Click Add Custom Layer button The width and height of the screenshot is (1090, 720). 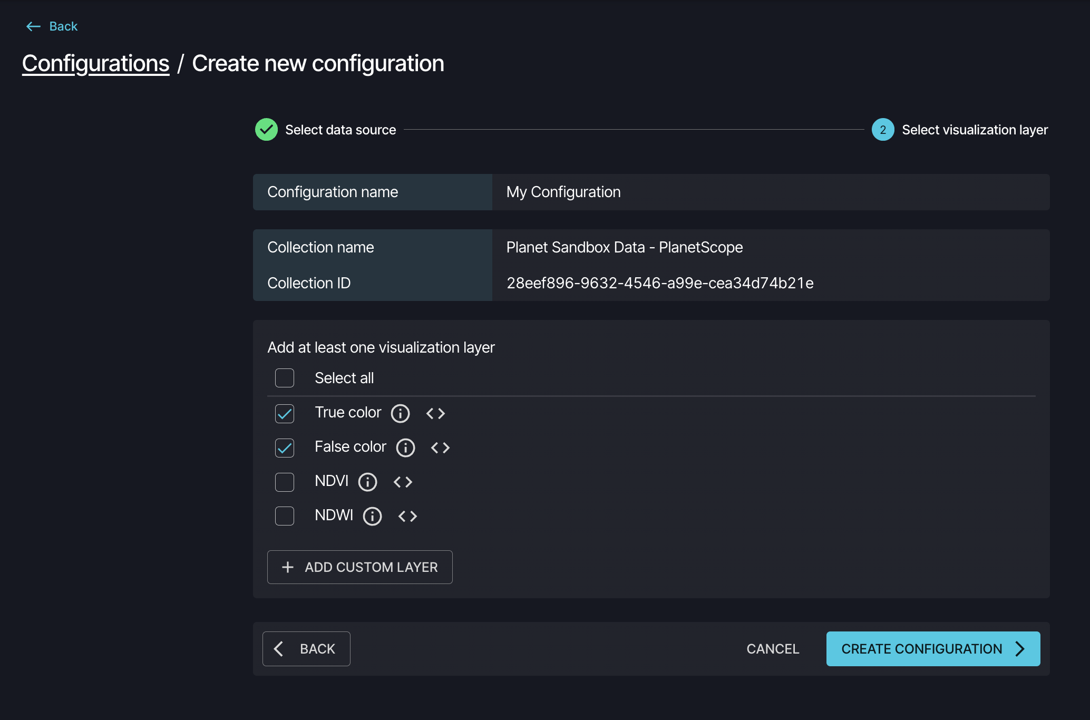(360, 567)
